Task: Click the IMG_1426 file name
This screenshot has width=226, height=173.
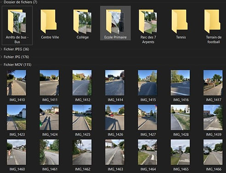Action: coord(115,134)
